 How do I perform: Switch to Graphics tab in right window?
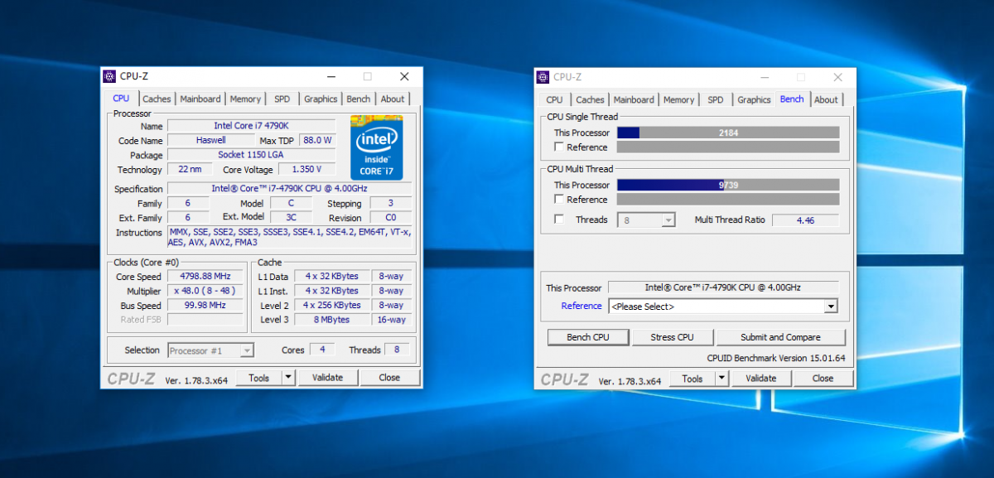(754, 100)
